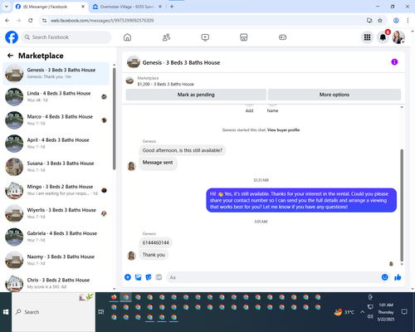This screenshot has height=332, width=415.
Task: Click 'Good afternoon, is this still available?' message
Action: pyautogui.click(x=183, y=150)
